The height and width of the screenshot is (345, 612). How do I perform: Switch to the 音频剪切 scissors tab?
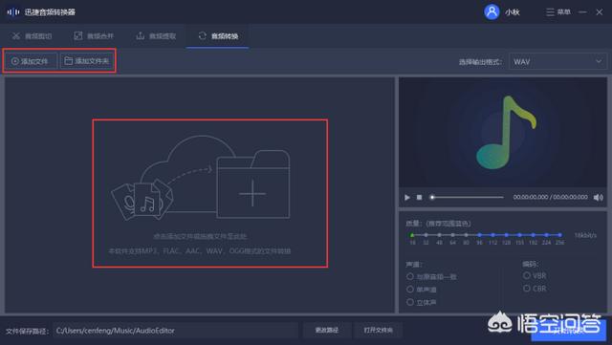point(32,36)
